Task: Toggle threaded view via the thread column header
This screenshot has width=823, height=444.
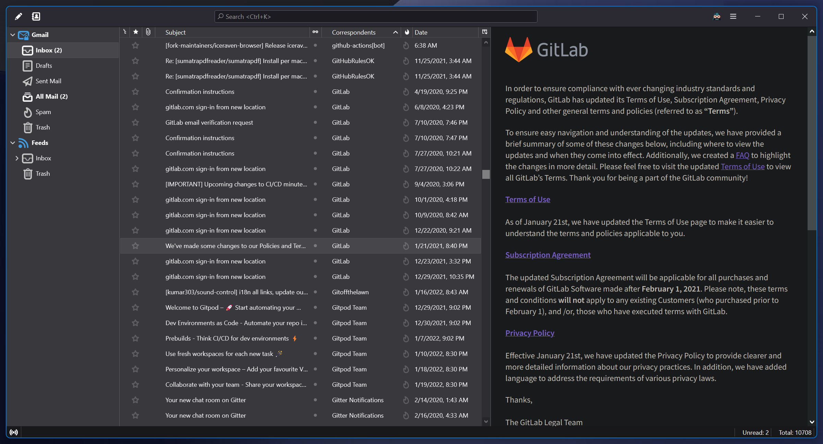Action: [x=124, y=32]
